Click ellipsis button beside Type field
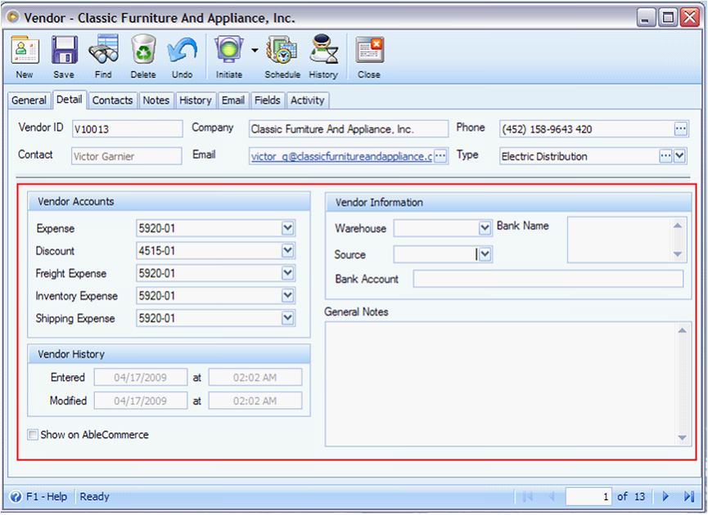708x515 pixels. (665, 156)
